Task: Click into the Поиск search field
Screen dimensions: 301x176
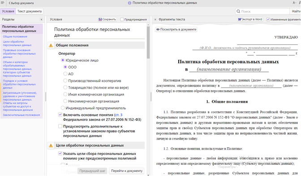Action: point(262,11)
